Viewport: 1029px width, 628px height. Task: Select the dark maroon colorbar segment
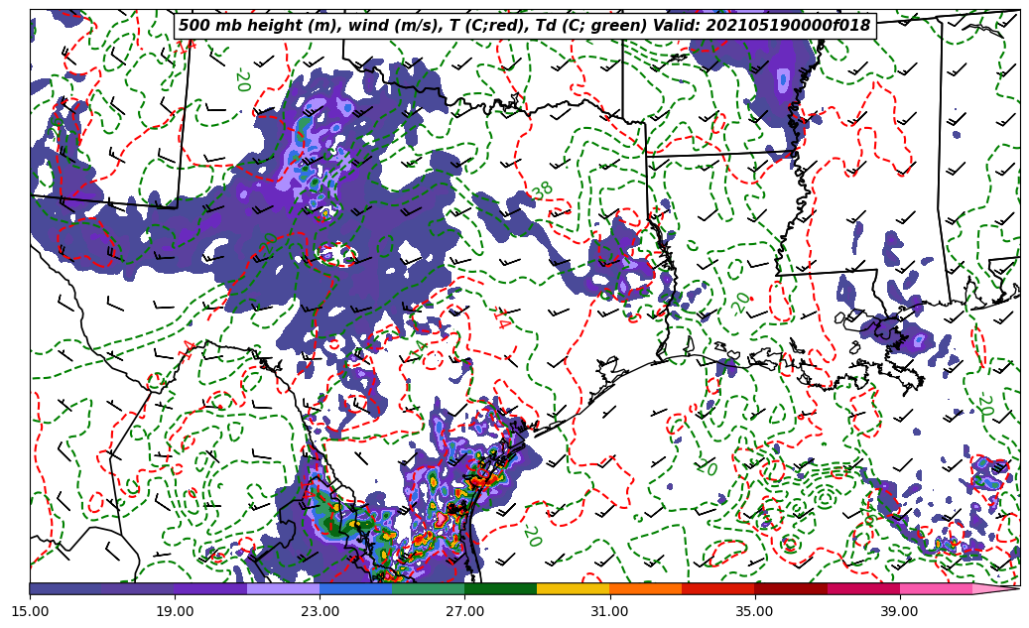pyautogui.click(x=791, y=588)
